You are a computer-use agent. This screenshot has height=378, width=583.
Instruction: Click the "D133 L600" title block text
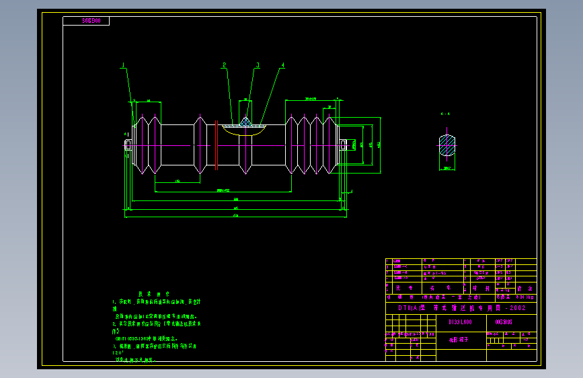(461, 322)
